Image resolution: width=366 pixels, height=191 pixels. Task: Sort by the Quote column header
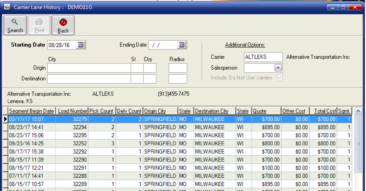[266, 111]
